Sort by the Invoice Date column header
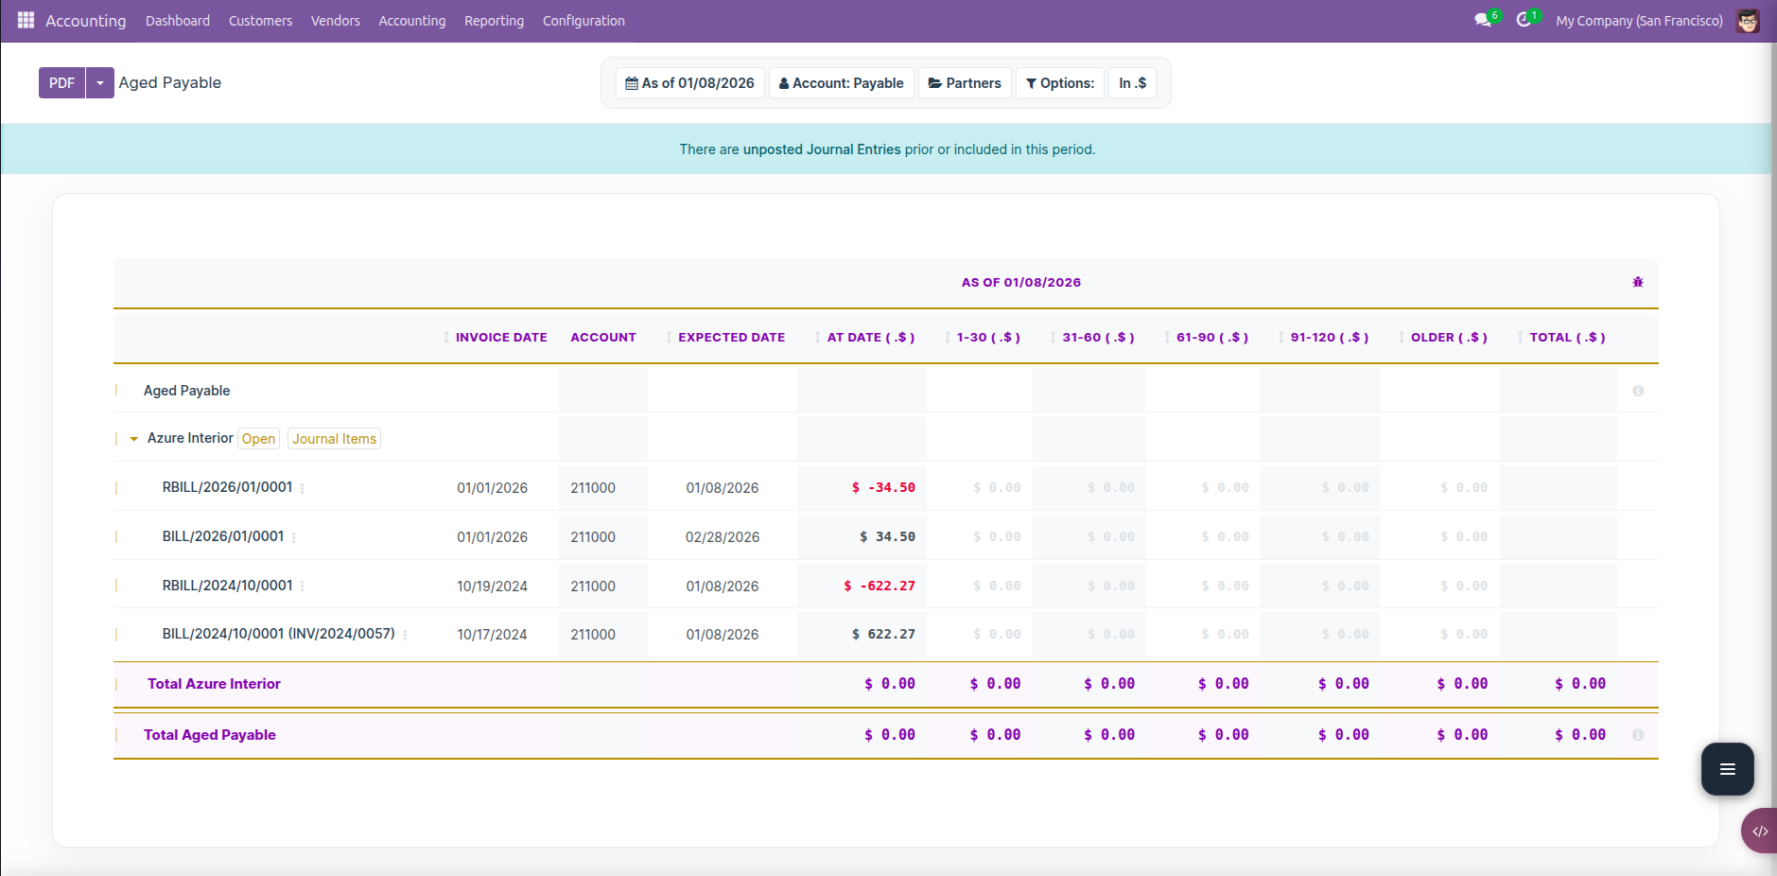Image resolution: width=1777 pixels, height=876 pixels. click(x=500, y=337)
